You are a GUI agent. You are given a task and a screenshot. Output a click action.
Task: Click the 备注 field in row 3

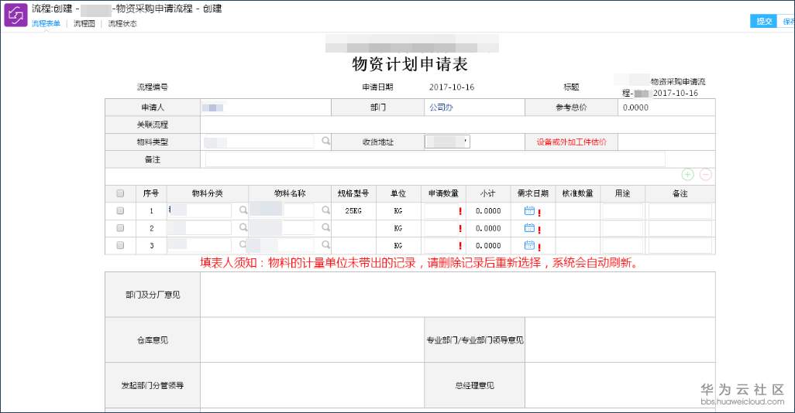point(680,245)
